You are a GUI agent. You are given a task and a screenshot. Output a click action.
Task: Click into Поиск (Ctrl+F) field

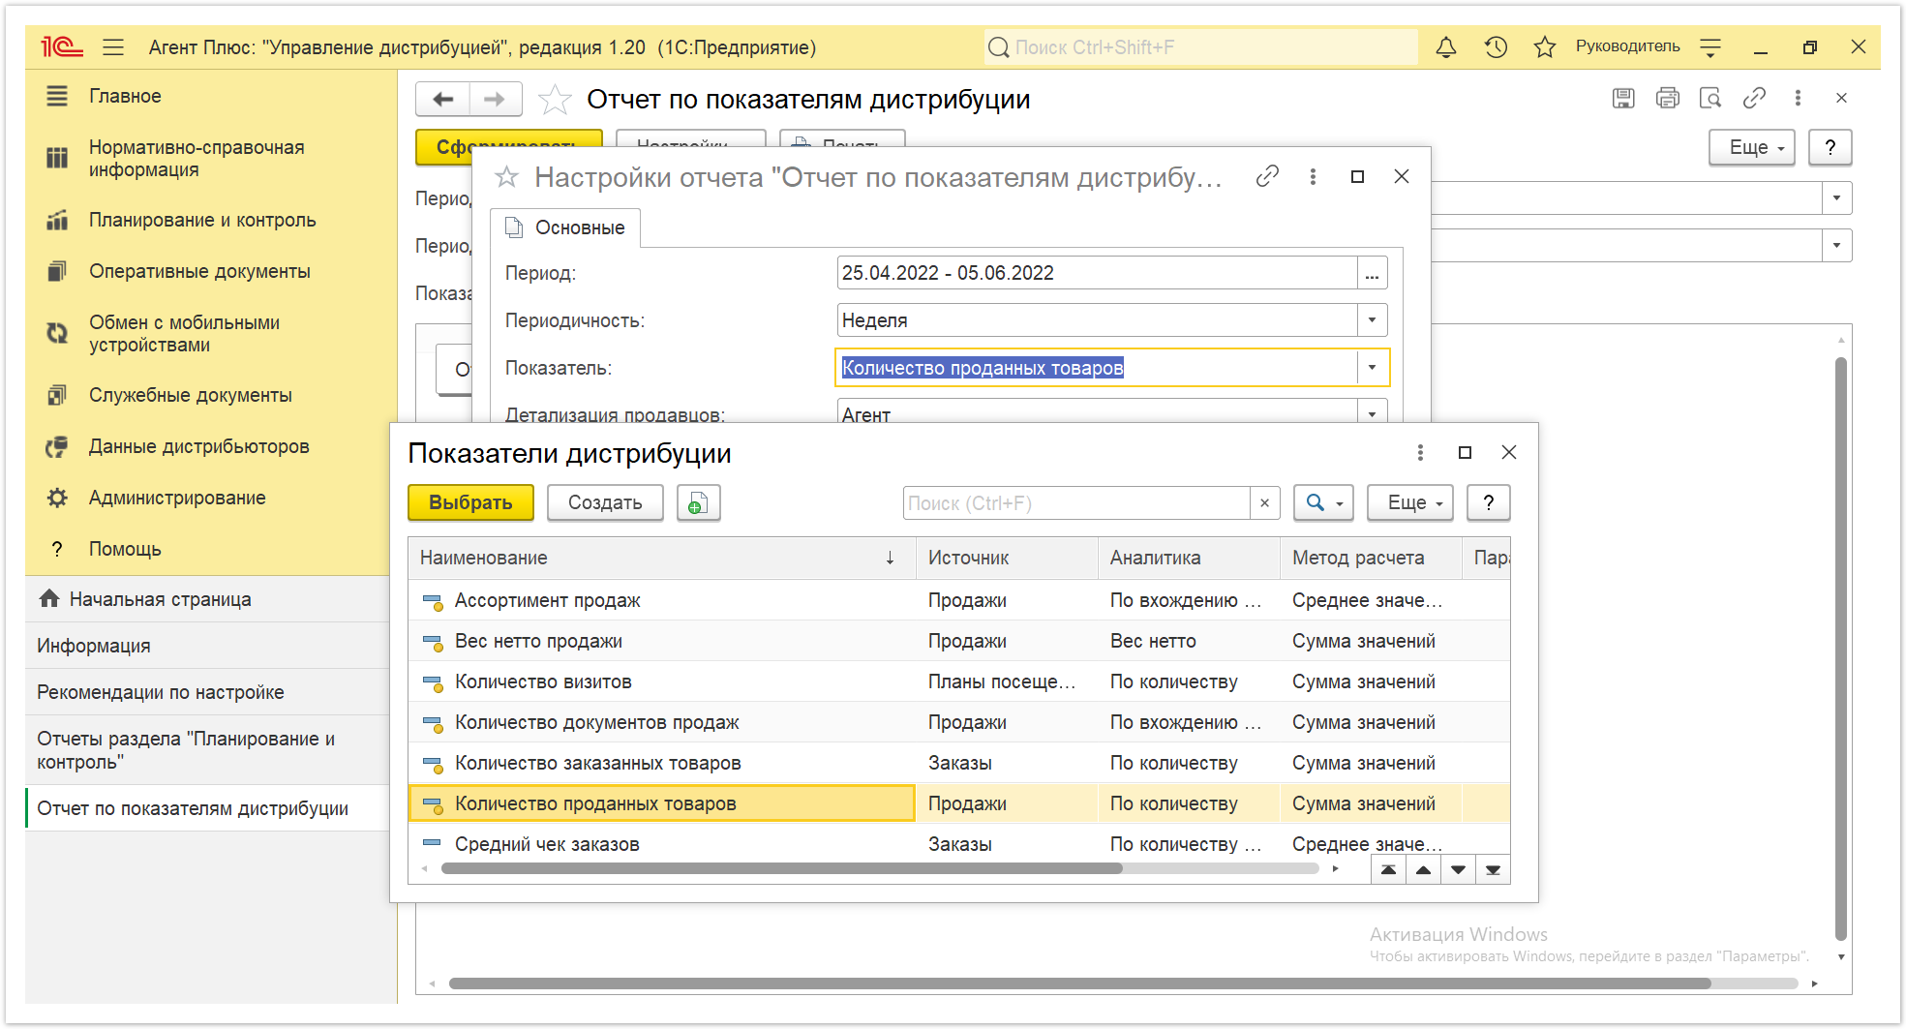pyautogui.click(x=1075, y=503)
